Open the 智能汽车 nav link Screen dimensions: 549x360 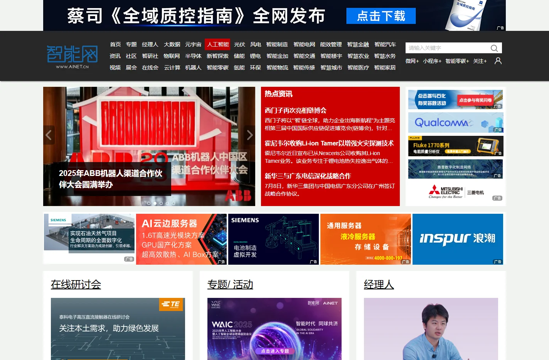pos(385,44)
